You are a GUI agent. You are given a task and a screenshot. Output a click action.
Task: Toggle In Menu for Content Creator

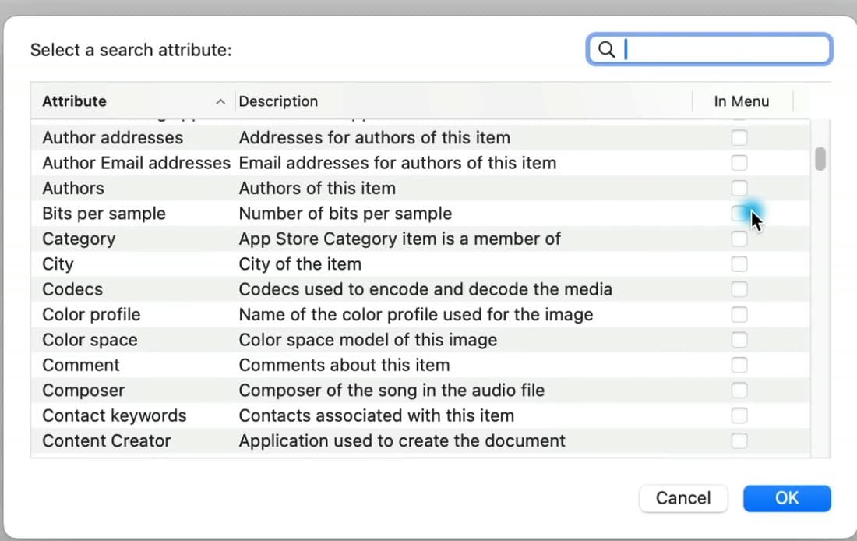click(739, 441)
